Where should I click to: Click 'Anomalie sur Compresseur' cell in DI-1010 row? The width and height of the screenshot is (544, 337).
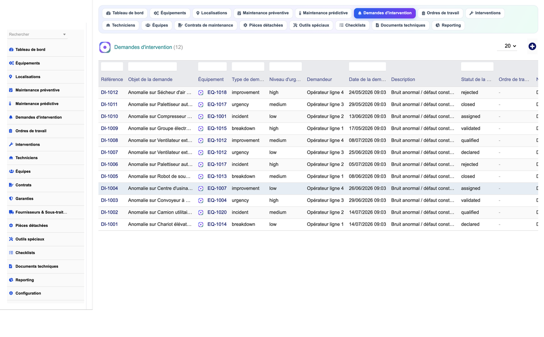[160, 117]
